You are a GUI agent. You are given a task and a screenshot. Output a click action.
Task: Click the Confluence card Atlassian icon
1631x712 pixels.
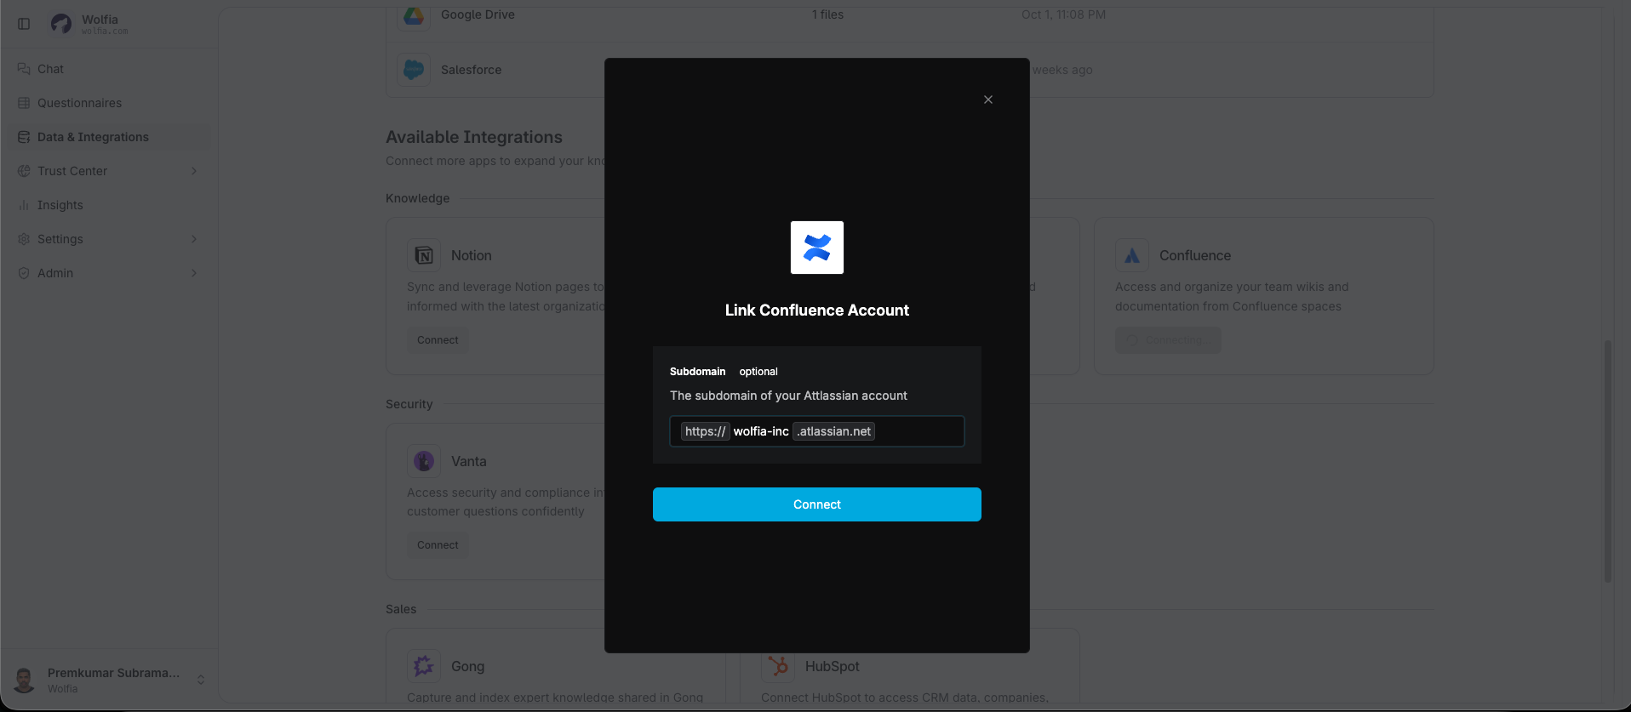click(1132, 255)
